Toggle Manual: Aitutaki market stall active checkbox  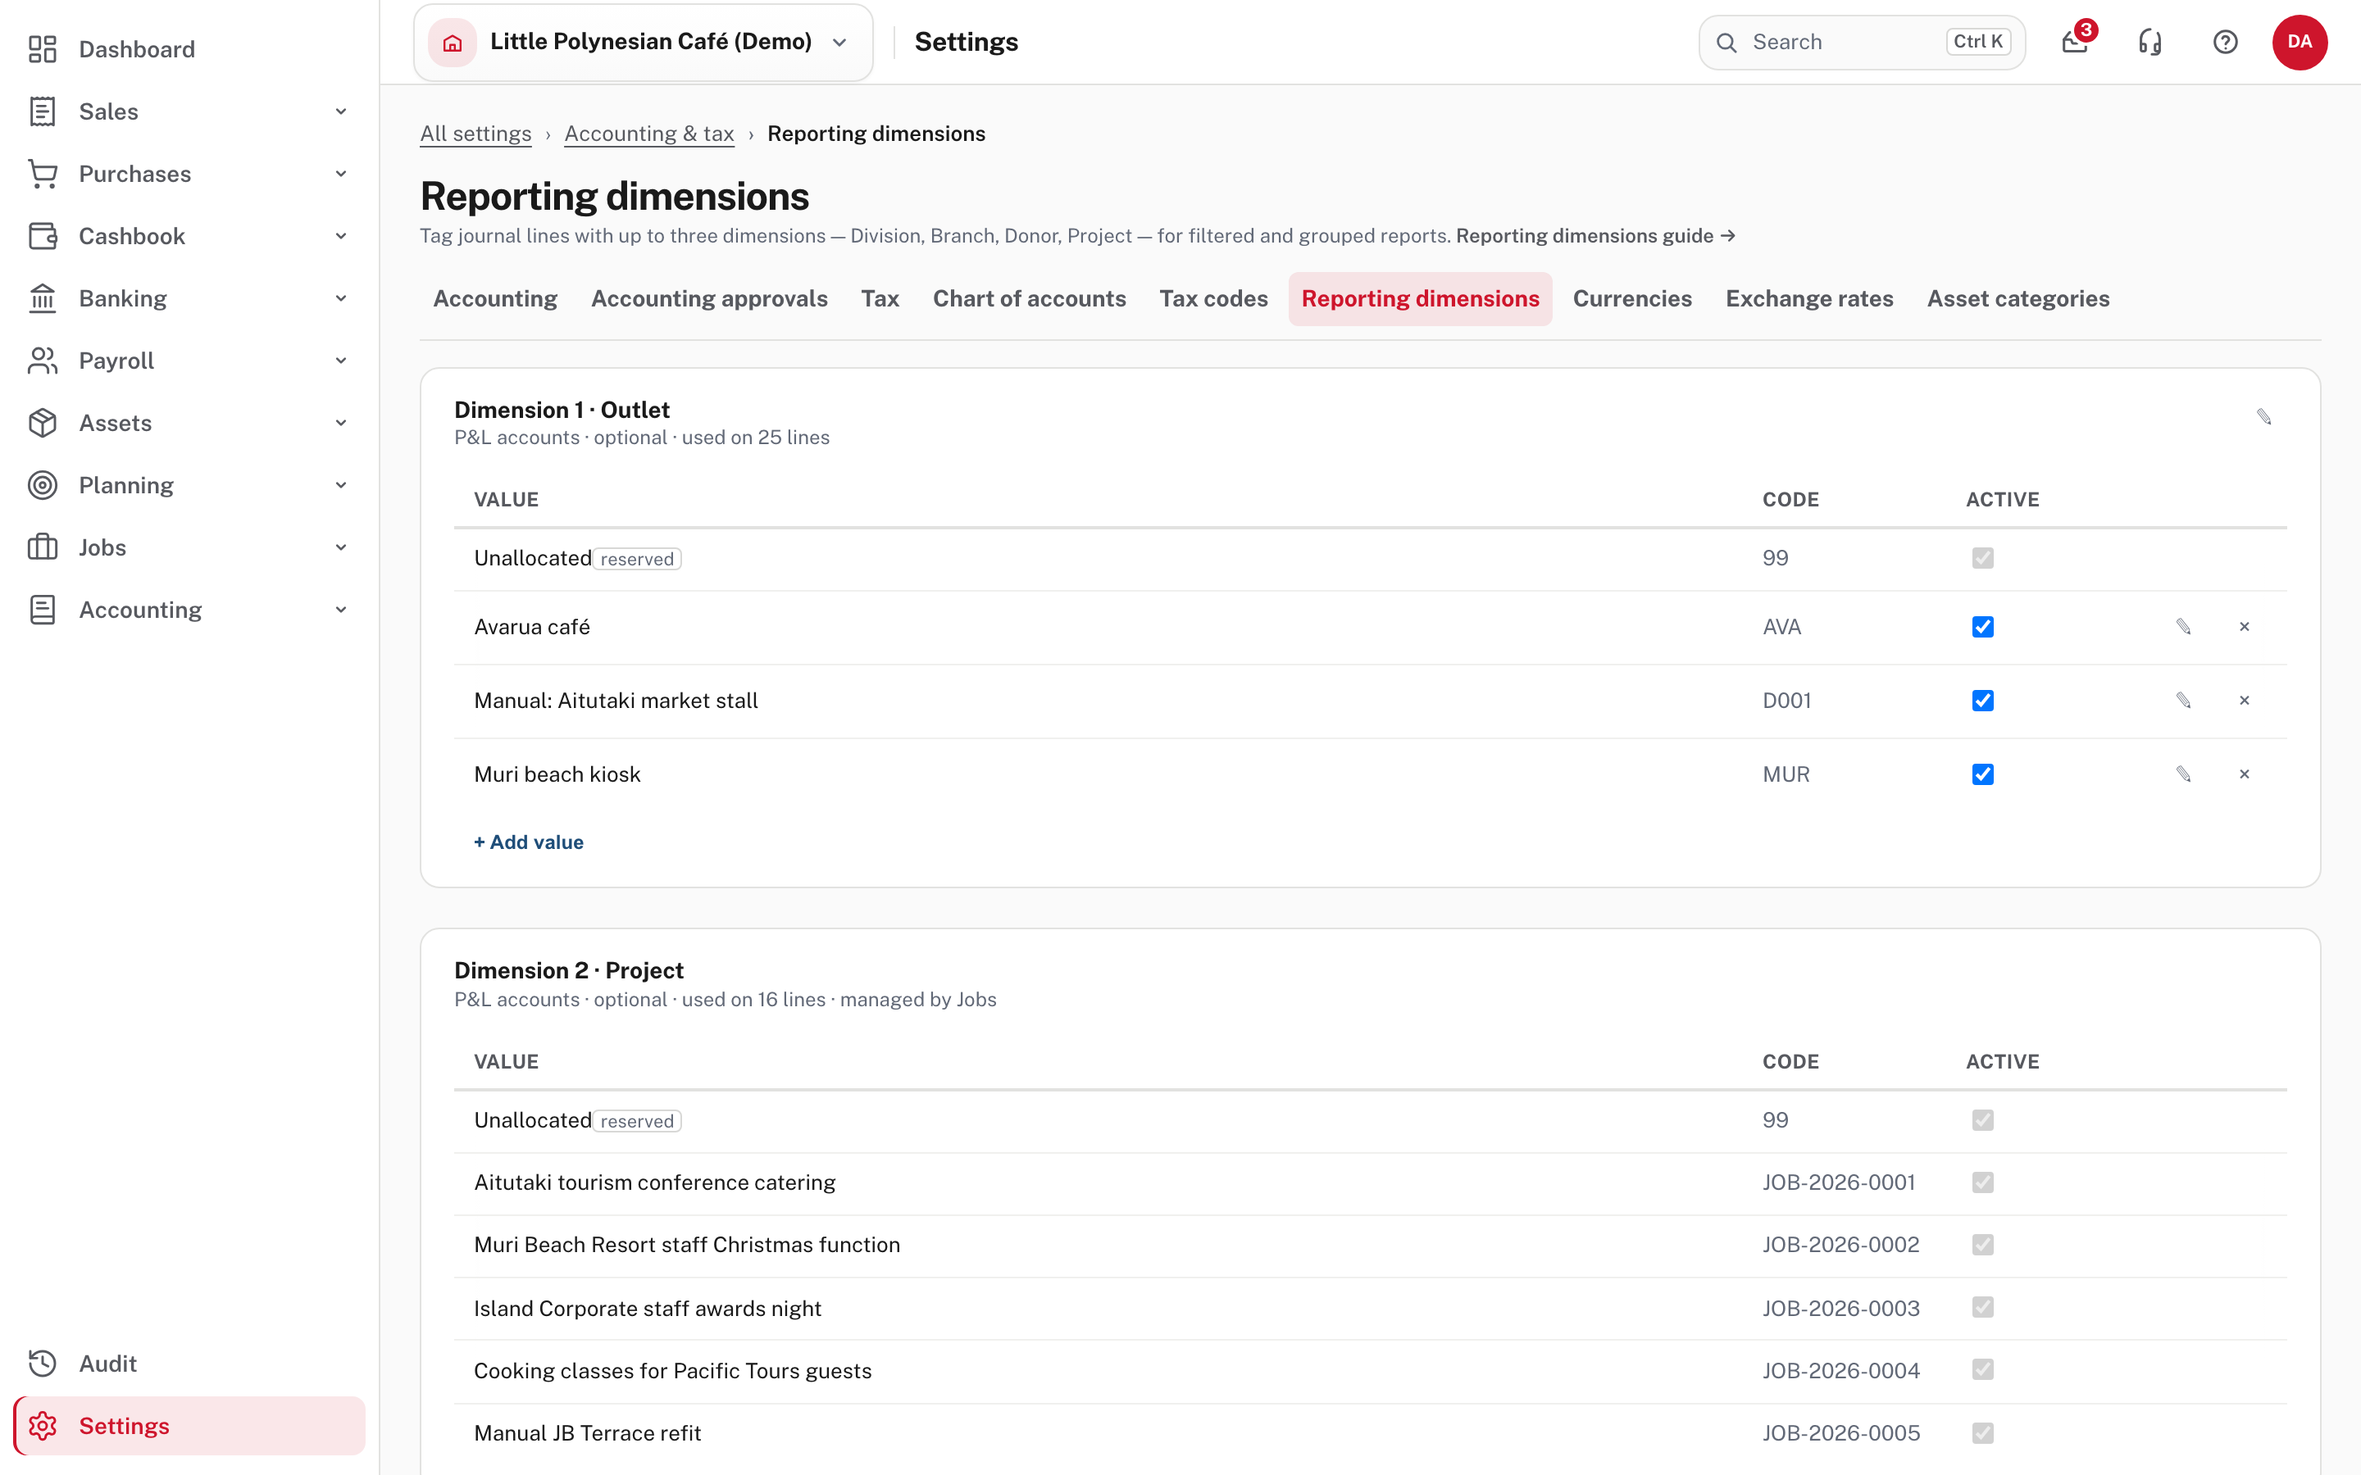(1982, 701)
